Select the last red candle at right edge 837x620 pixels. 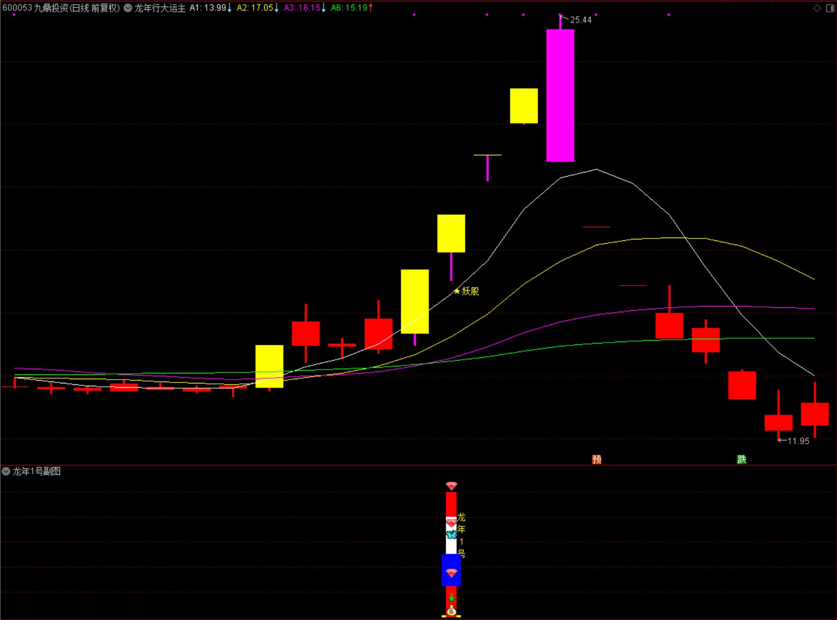point(815,414)
